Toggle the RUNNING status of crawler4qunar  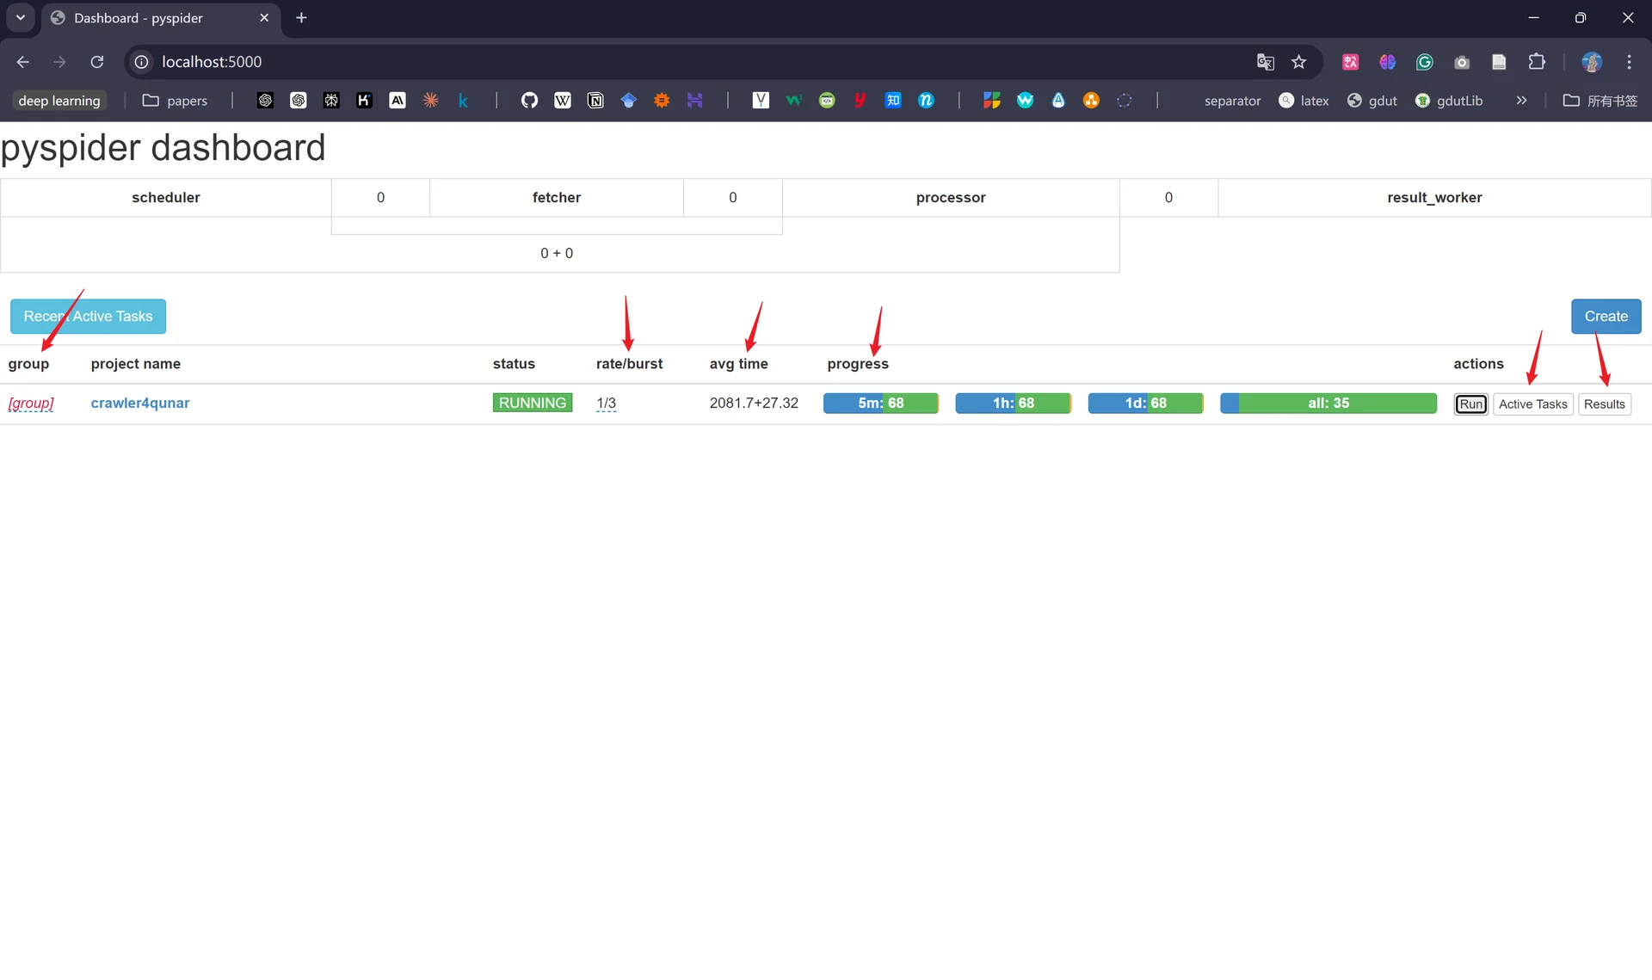click(x=533, y=403)
